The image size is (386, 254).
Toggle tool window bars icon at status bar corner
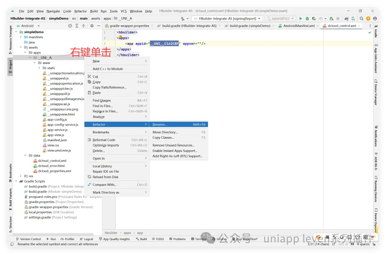pyautogui.click(x=12, y=244)
